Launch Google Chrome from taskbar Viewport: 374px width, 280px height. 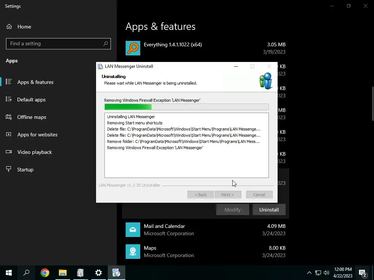[45, 273]
